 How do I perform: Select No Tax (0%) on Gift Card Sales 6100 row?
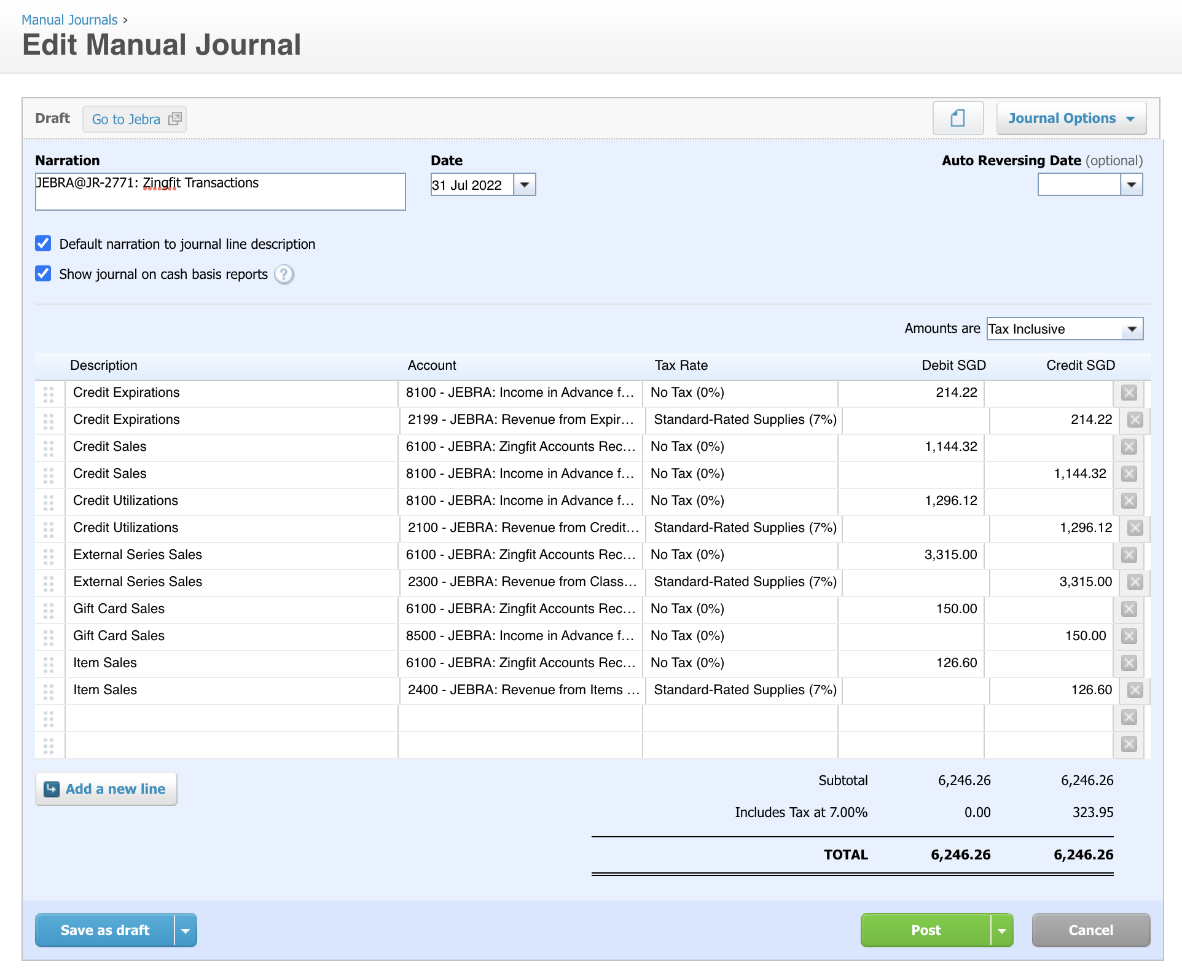[x=740, y=609]
